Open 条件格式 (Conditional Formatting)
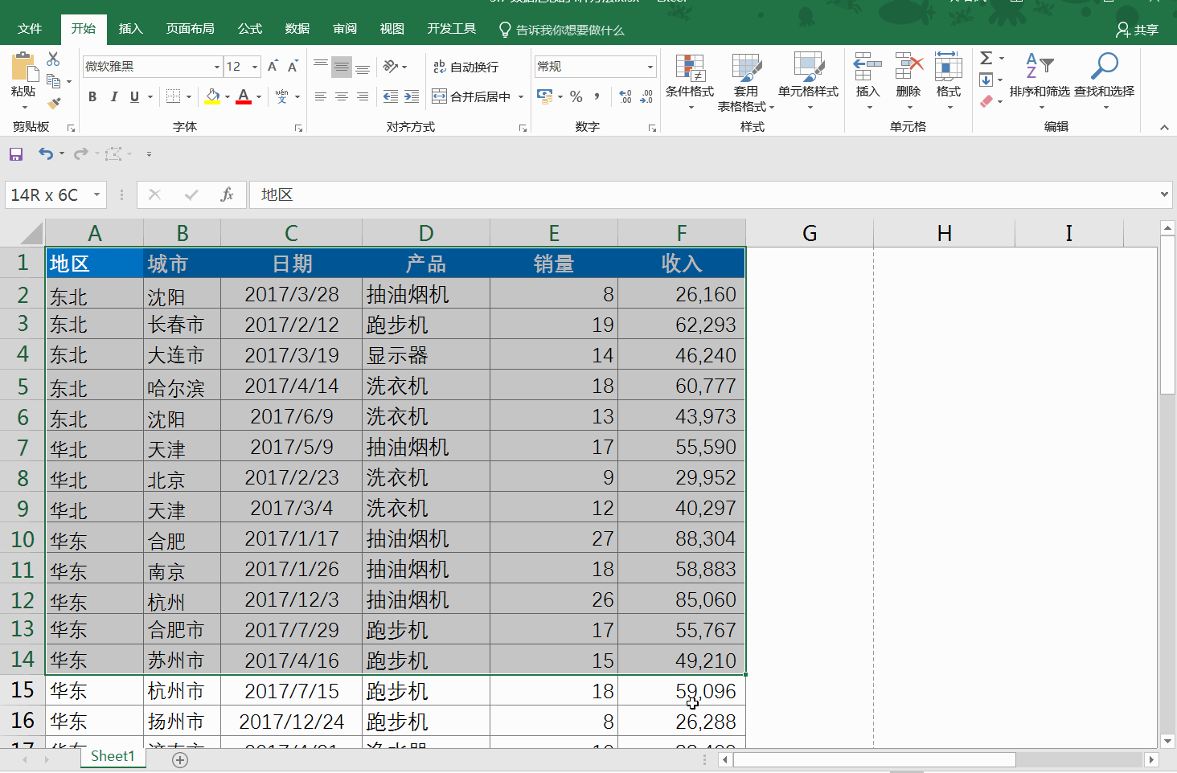1177x773 pixels. pyautogui.click(x=690, y=82)
